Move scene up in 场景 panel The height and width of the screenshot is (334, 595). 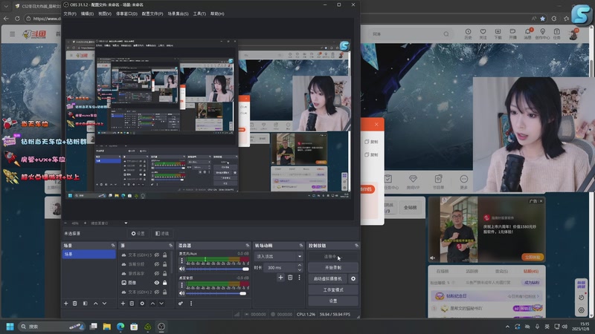click(x=96, y=304)
